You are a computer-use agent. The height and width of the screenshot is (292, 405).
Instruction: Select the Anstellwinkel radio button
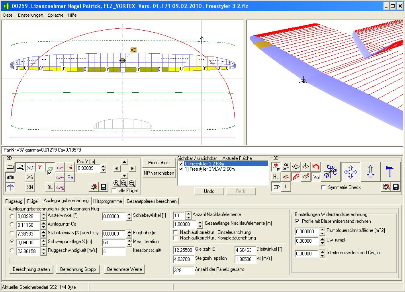(12, 216)
